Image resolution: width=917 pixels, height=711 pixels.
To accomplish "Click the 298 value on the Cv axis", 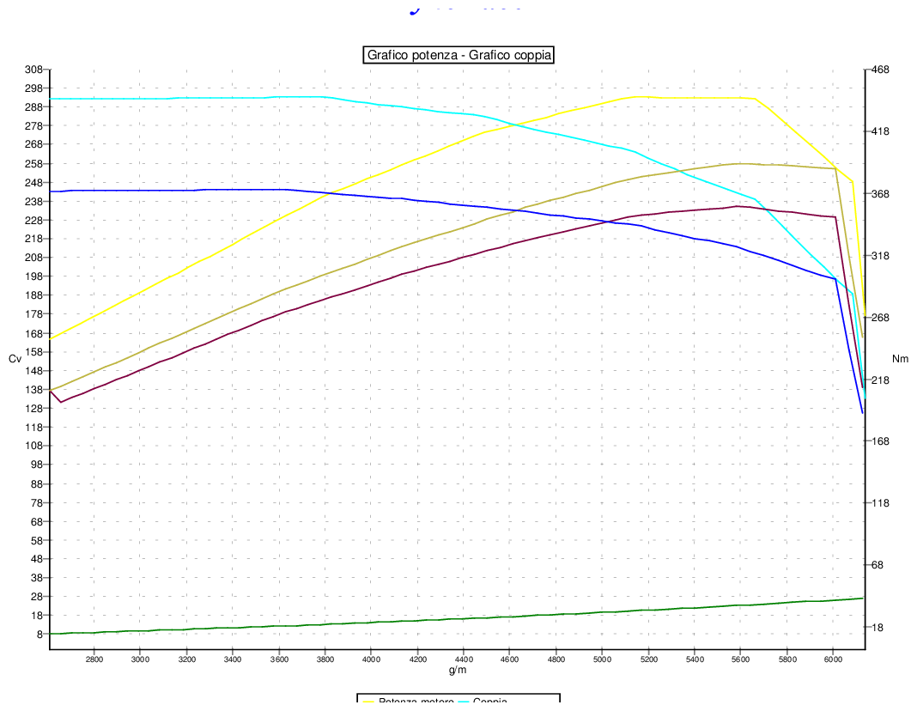I will click(33, 88).
